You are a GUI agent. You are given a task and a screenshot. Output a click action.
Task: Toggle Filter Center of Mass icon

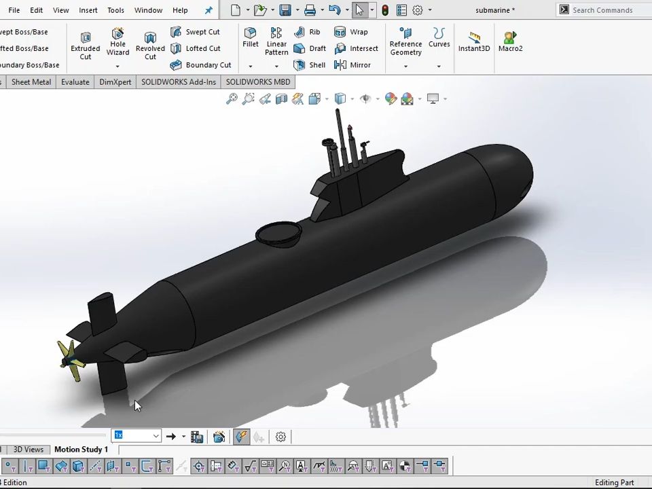point(405,466)
